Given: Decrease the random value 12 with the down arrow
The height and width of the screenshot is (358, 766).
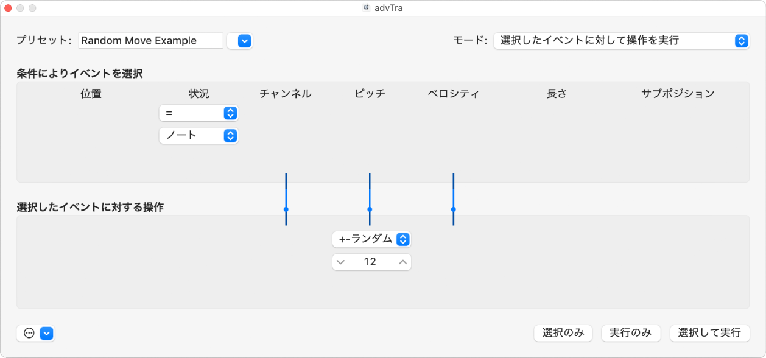Looking at the screenshot, I should pyautogui.click(x=340, y=262).
